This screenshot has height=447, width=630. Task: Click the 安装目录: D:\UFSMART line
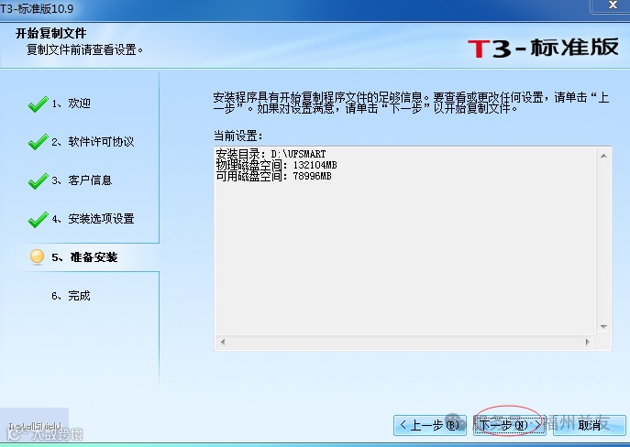pyautogui.click(x=271, y=154)
